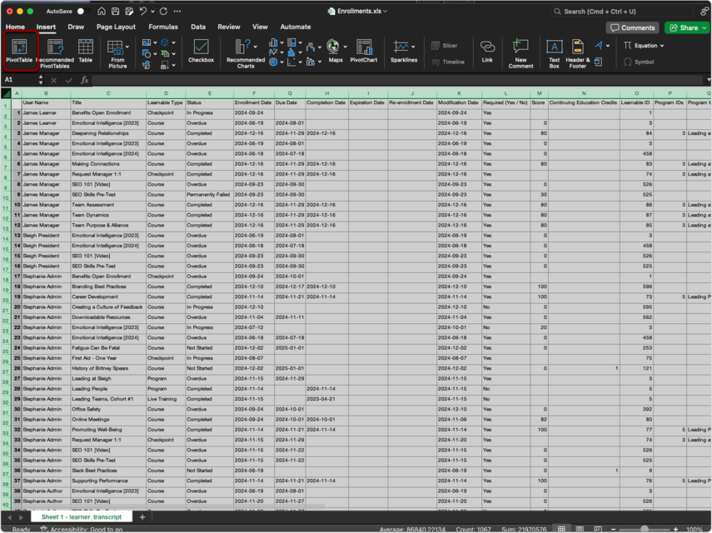712x533 pixels.
Task: Insert a Link
Action: [x=487, y=51]
